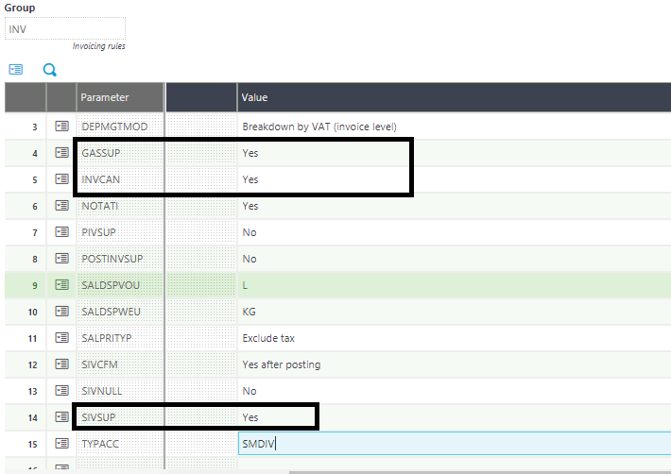Open row actions icon for DEPMGTMOD
This screenshot has width=671, height=474.
click(x=62, y=127)
